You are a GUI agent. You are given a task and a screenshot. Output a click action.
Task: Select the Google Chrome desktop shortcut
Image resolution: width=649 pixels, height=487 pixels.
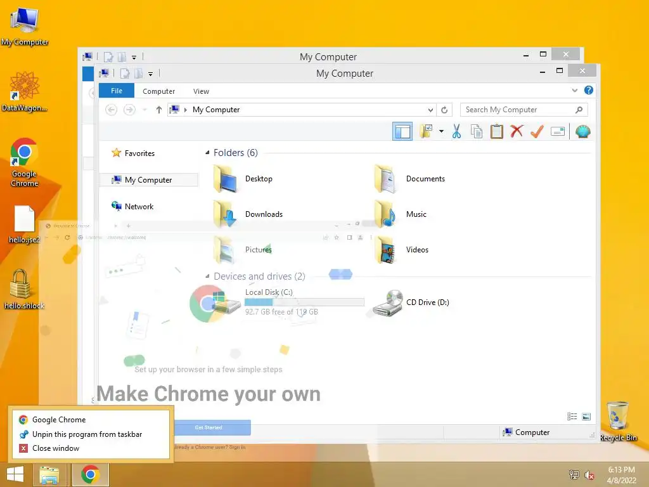25,162
